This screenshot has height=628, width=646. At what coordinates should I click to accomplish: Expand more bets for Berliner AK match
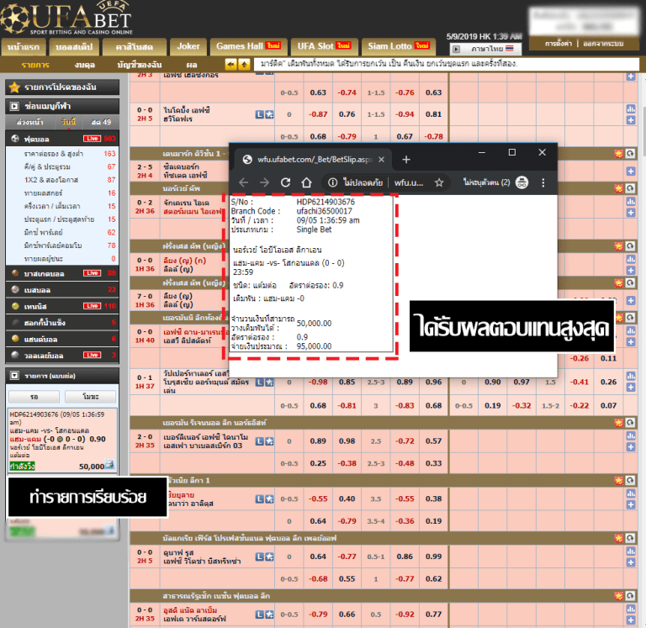coord(630,446)
